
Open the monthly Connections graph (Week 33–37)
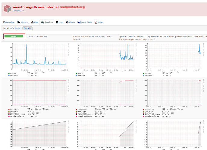174,98
